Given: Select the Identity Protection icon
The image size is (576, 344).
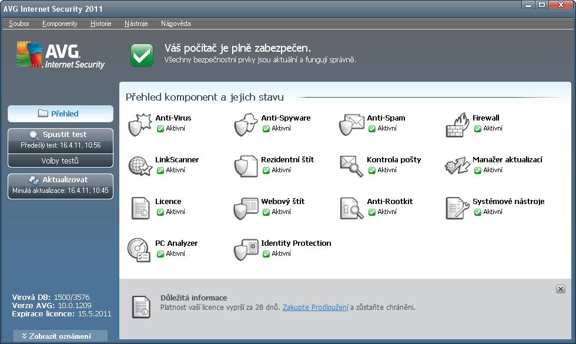Looking at the screenshot, I should pyautogui.click(x=246, y=249).
